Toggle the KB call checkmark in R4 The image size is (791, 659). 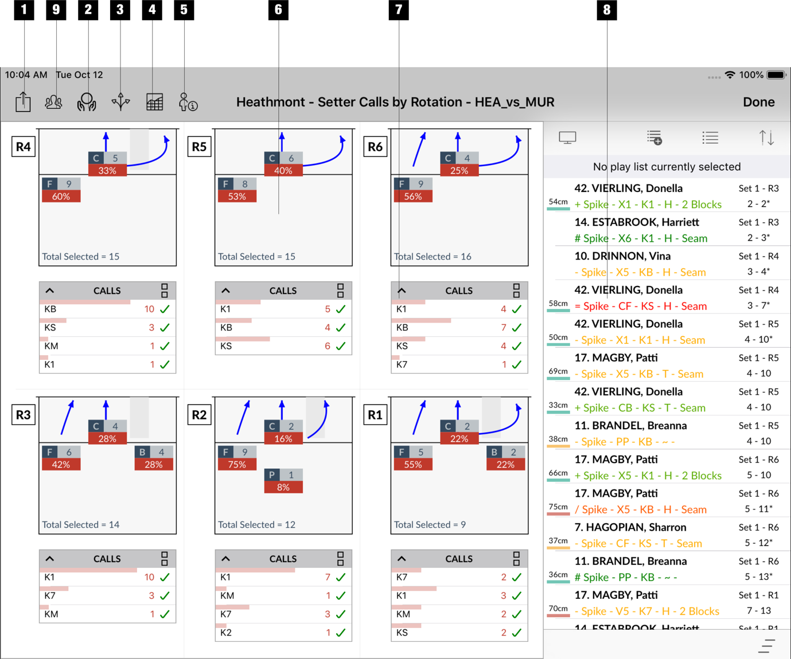pos(165,309)
